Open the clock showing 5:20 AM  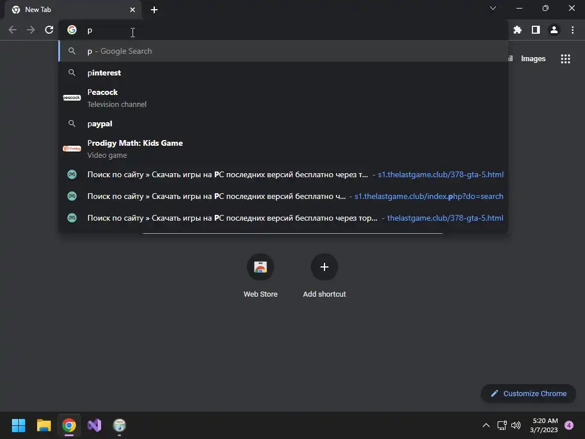(544, 425)
